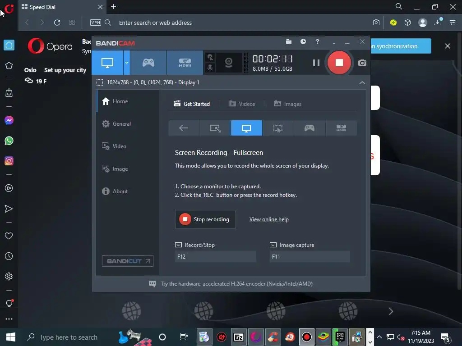Viewport: 462px width, 346px height.
Task: Reload page in Opera
Action: pyautogui.click(x=57, y=23)
